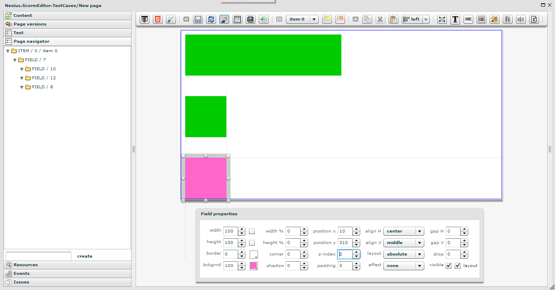Viewport: 555px width, 290px height.
Task: Toggle the visible checkbox
Action: click(x=449, y=266)
